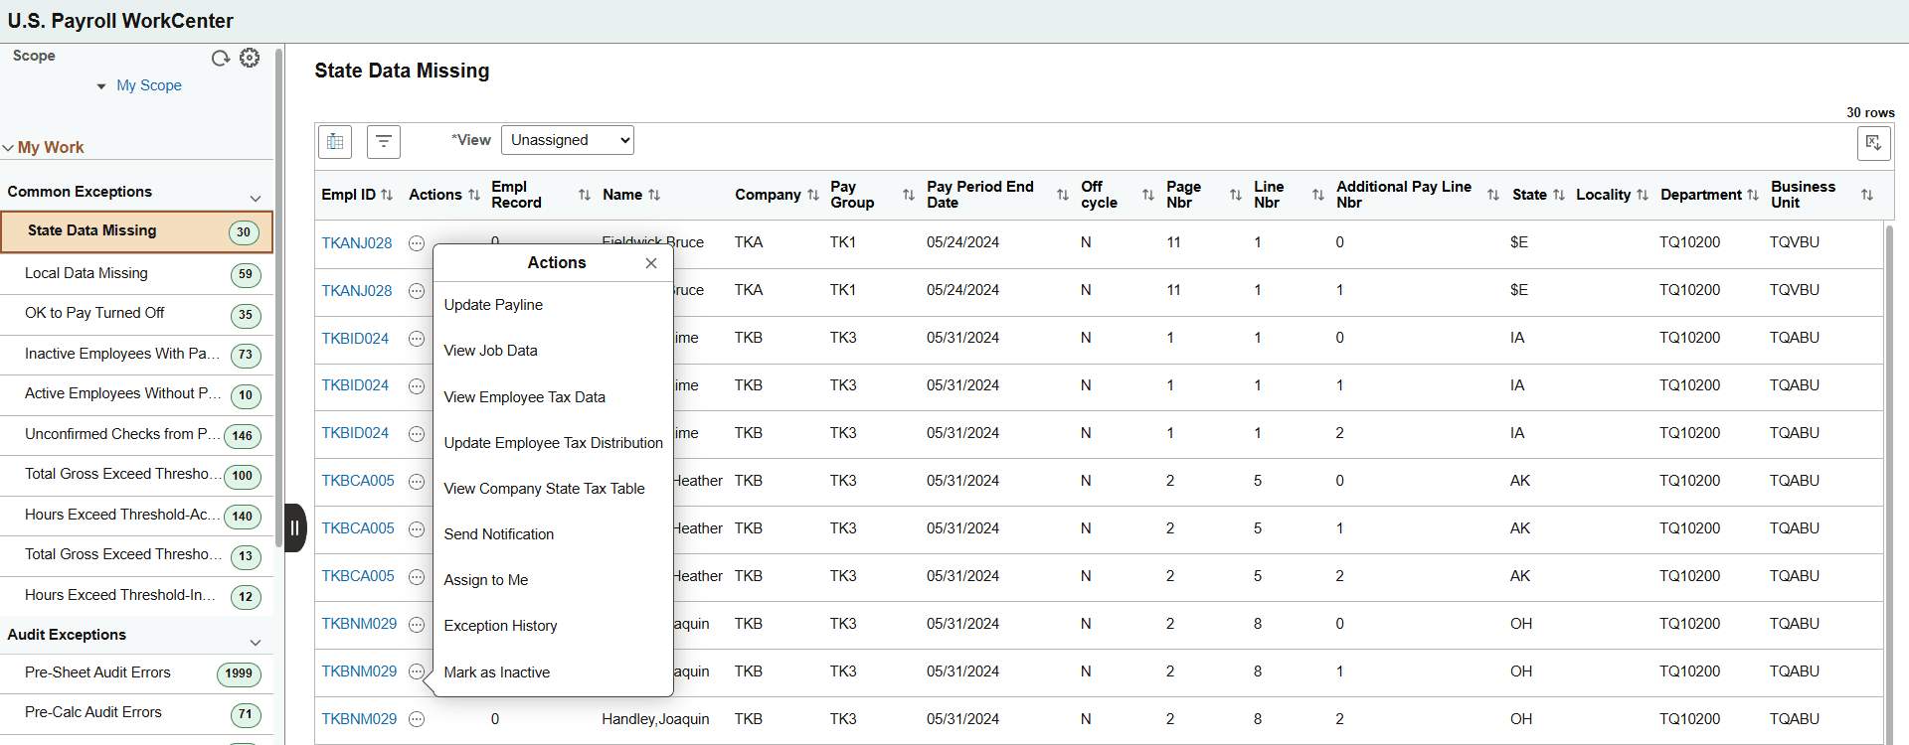
Task: Choose View Job Data action
Action: point(490,351)
